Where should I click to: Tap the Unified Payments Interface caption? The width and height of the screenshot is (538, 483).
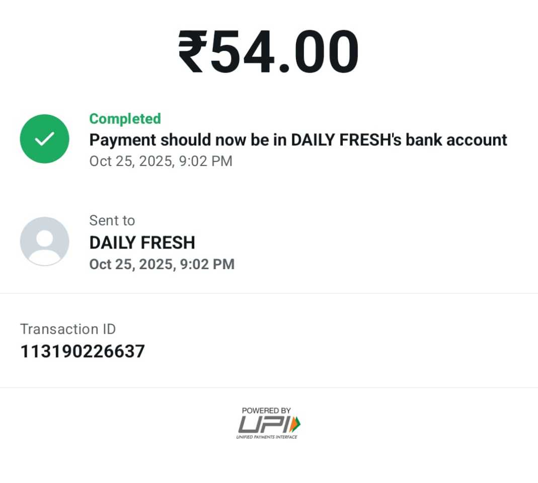tap(267, 437)
